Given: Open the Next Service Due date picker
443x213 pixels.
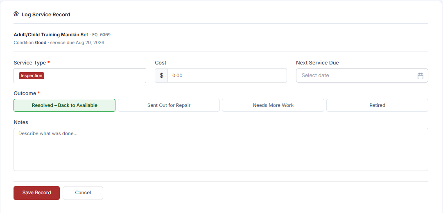Looking at the screenshot, I should [x=362, y=75].
